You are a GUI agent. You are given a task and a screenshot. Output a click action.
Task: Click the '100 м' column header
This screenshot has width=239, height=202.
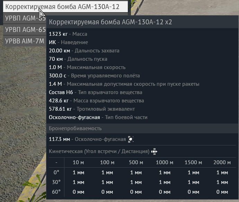click(x=107, y=162)
